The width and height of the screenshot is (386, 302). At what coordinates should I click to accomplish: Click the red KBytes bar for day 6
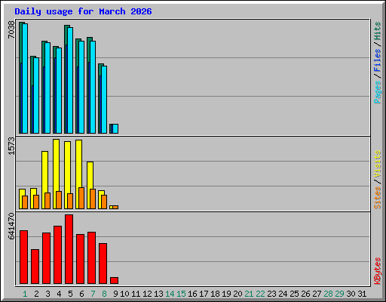click(x=80, y=259)
